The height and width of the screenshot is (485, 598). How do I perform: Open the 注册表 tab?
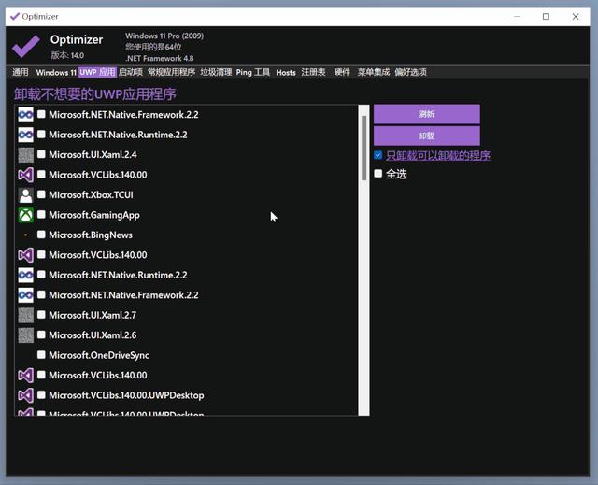[313, 72]
